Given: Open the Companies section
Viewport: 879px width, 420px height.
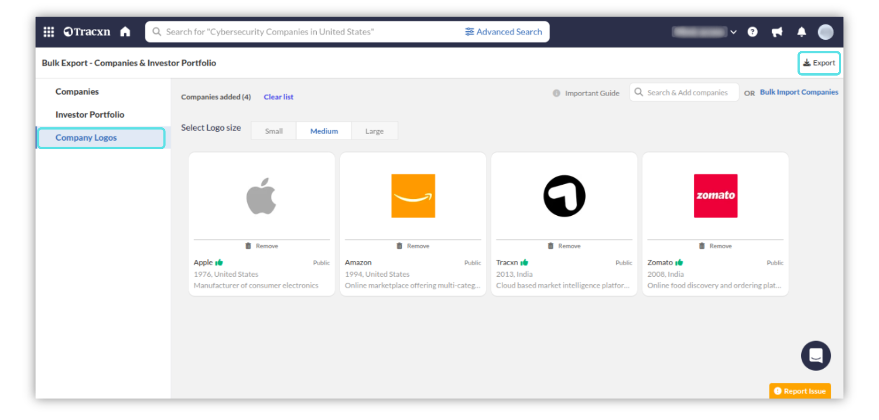Looking at the screenshot, I should click(x=77, y=92).
